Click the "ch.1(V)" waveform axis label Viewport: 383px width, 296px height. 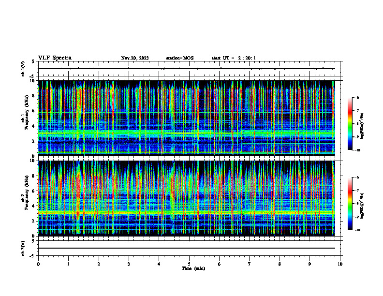pyautogui.click(x=23, y=69)
